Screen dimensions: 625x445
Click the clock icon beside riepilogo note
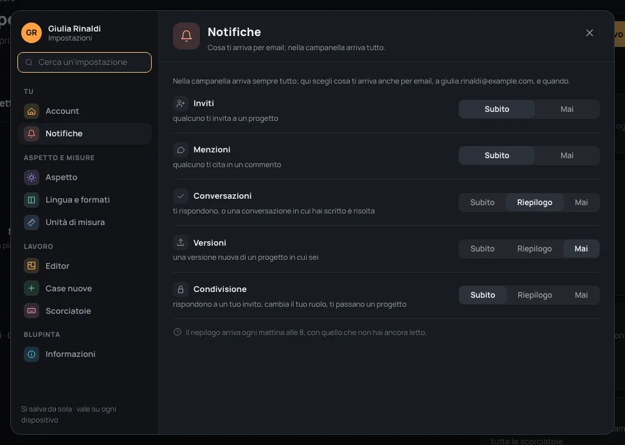click(177, 332)
